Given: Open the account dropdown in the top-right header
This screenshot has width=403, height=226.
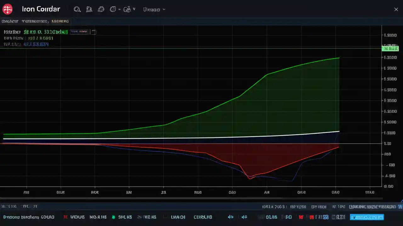Looking at the screenshot, I should pos(154,9).
